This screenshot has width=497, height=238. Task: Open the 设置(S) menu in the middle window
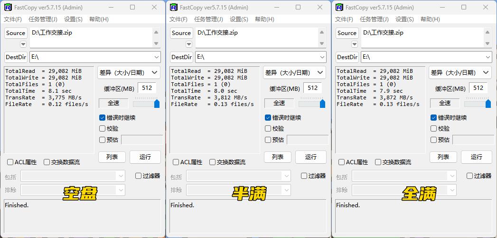239,19
